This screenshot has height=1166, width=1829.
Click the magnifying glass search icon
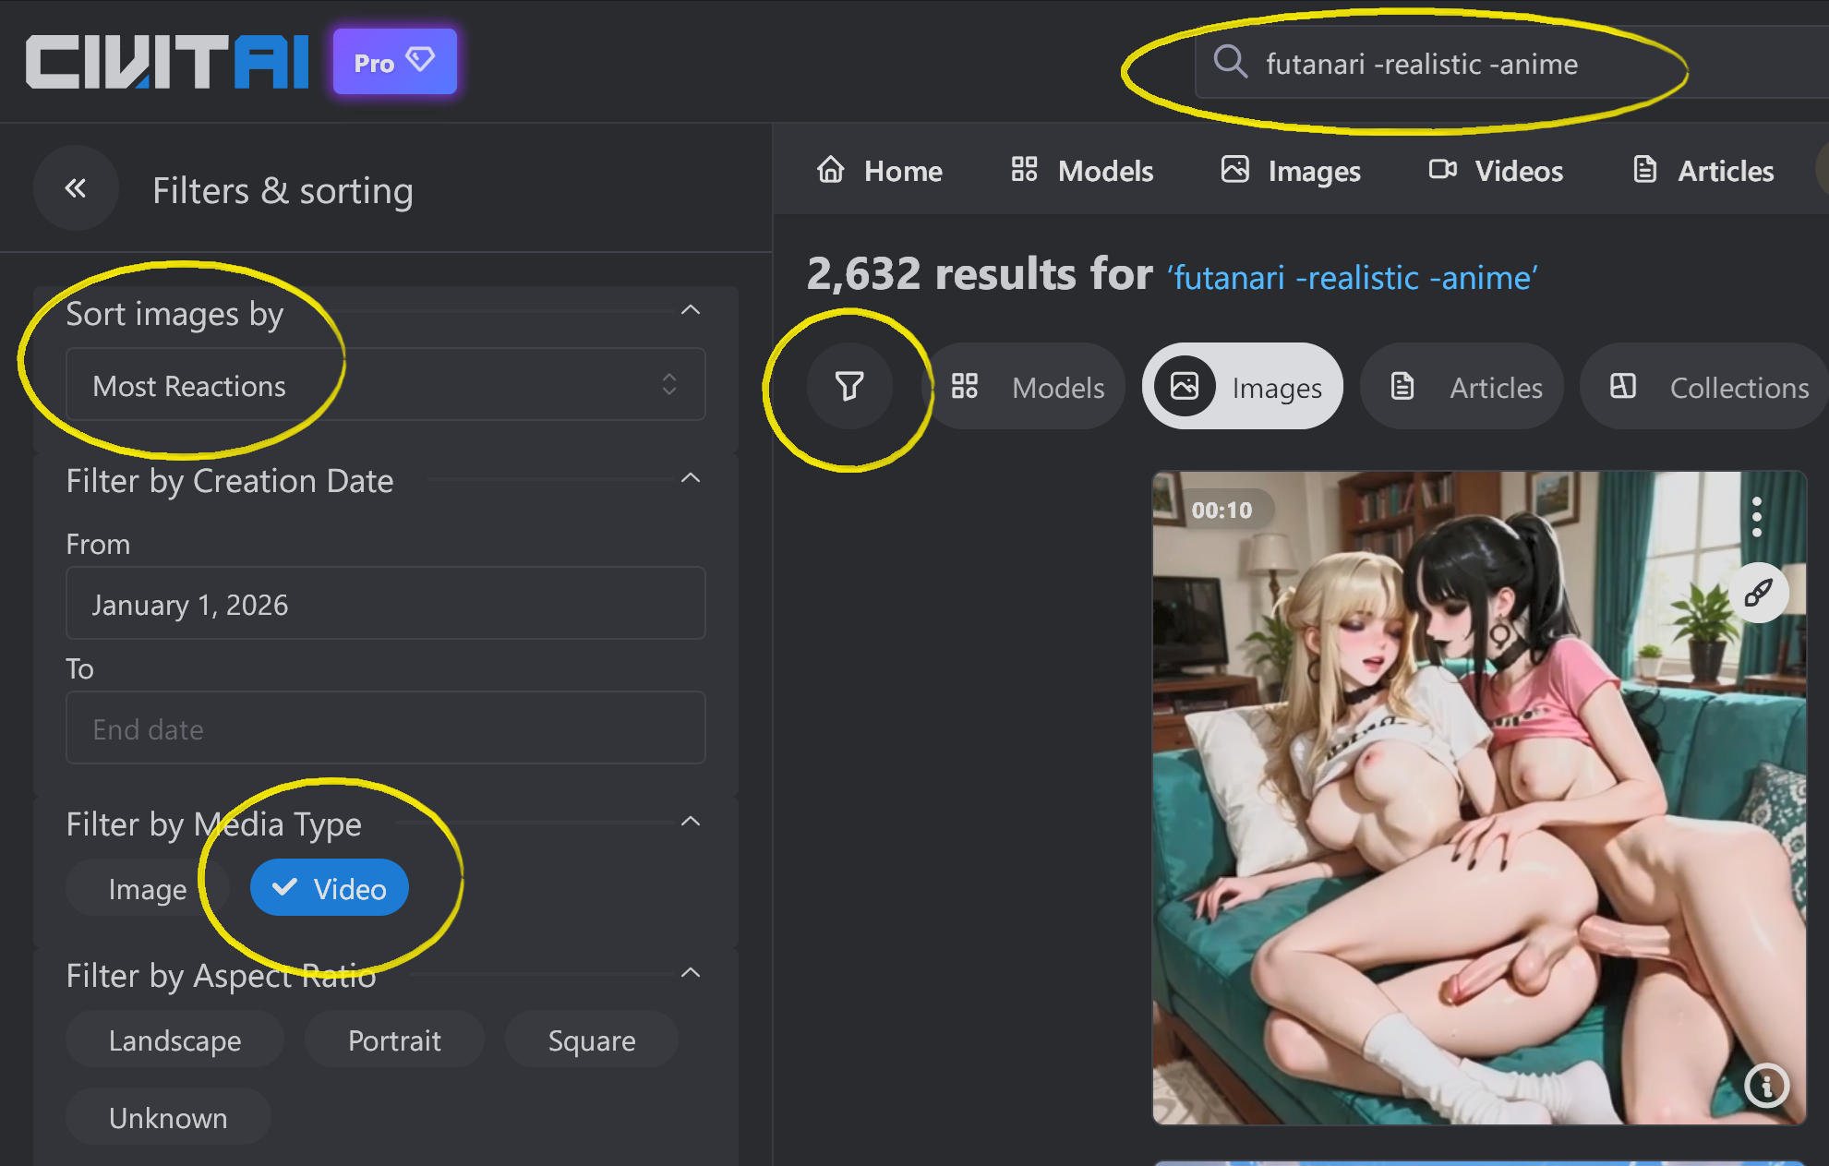pyautogui.click(x=1231, y=62)
